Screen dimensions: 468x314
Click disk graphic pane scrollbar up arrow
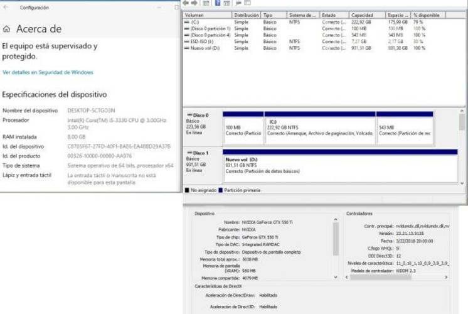click(462, 111)
